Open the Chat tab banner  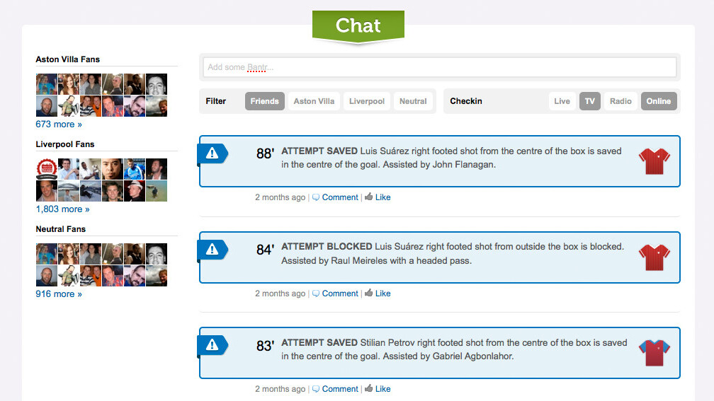358,26
